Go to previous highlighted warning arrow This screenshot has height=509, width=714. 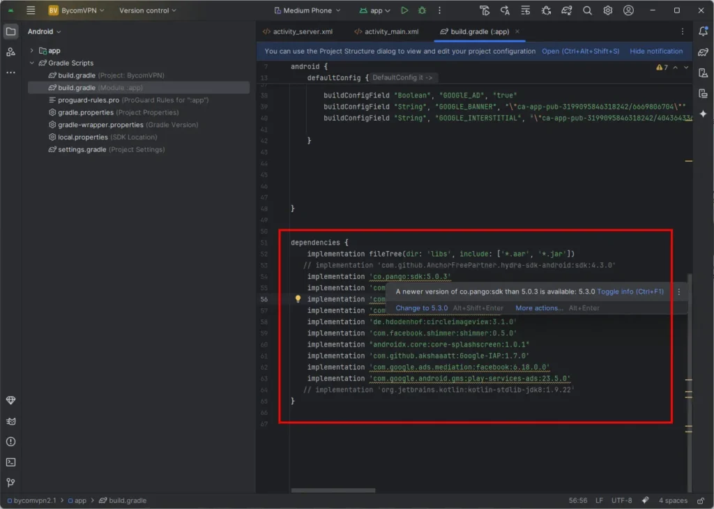(x=675, y=68)
